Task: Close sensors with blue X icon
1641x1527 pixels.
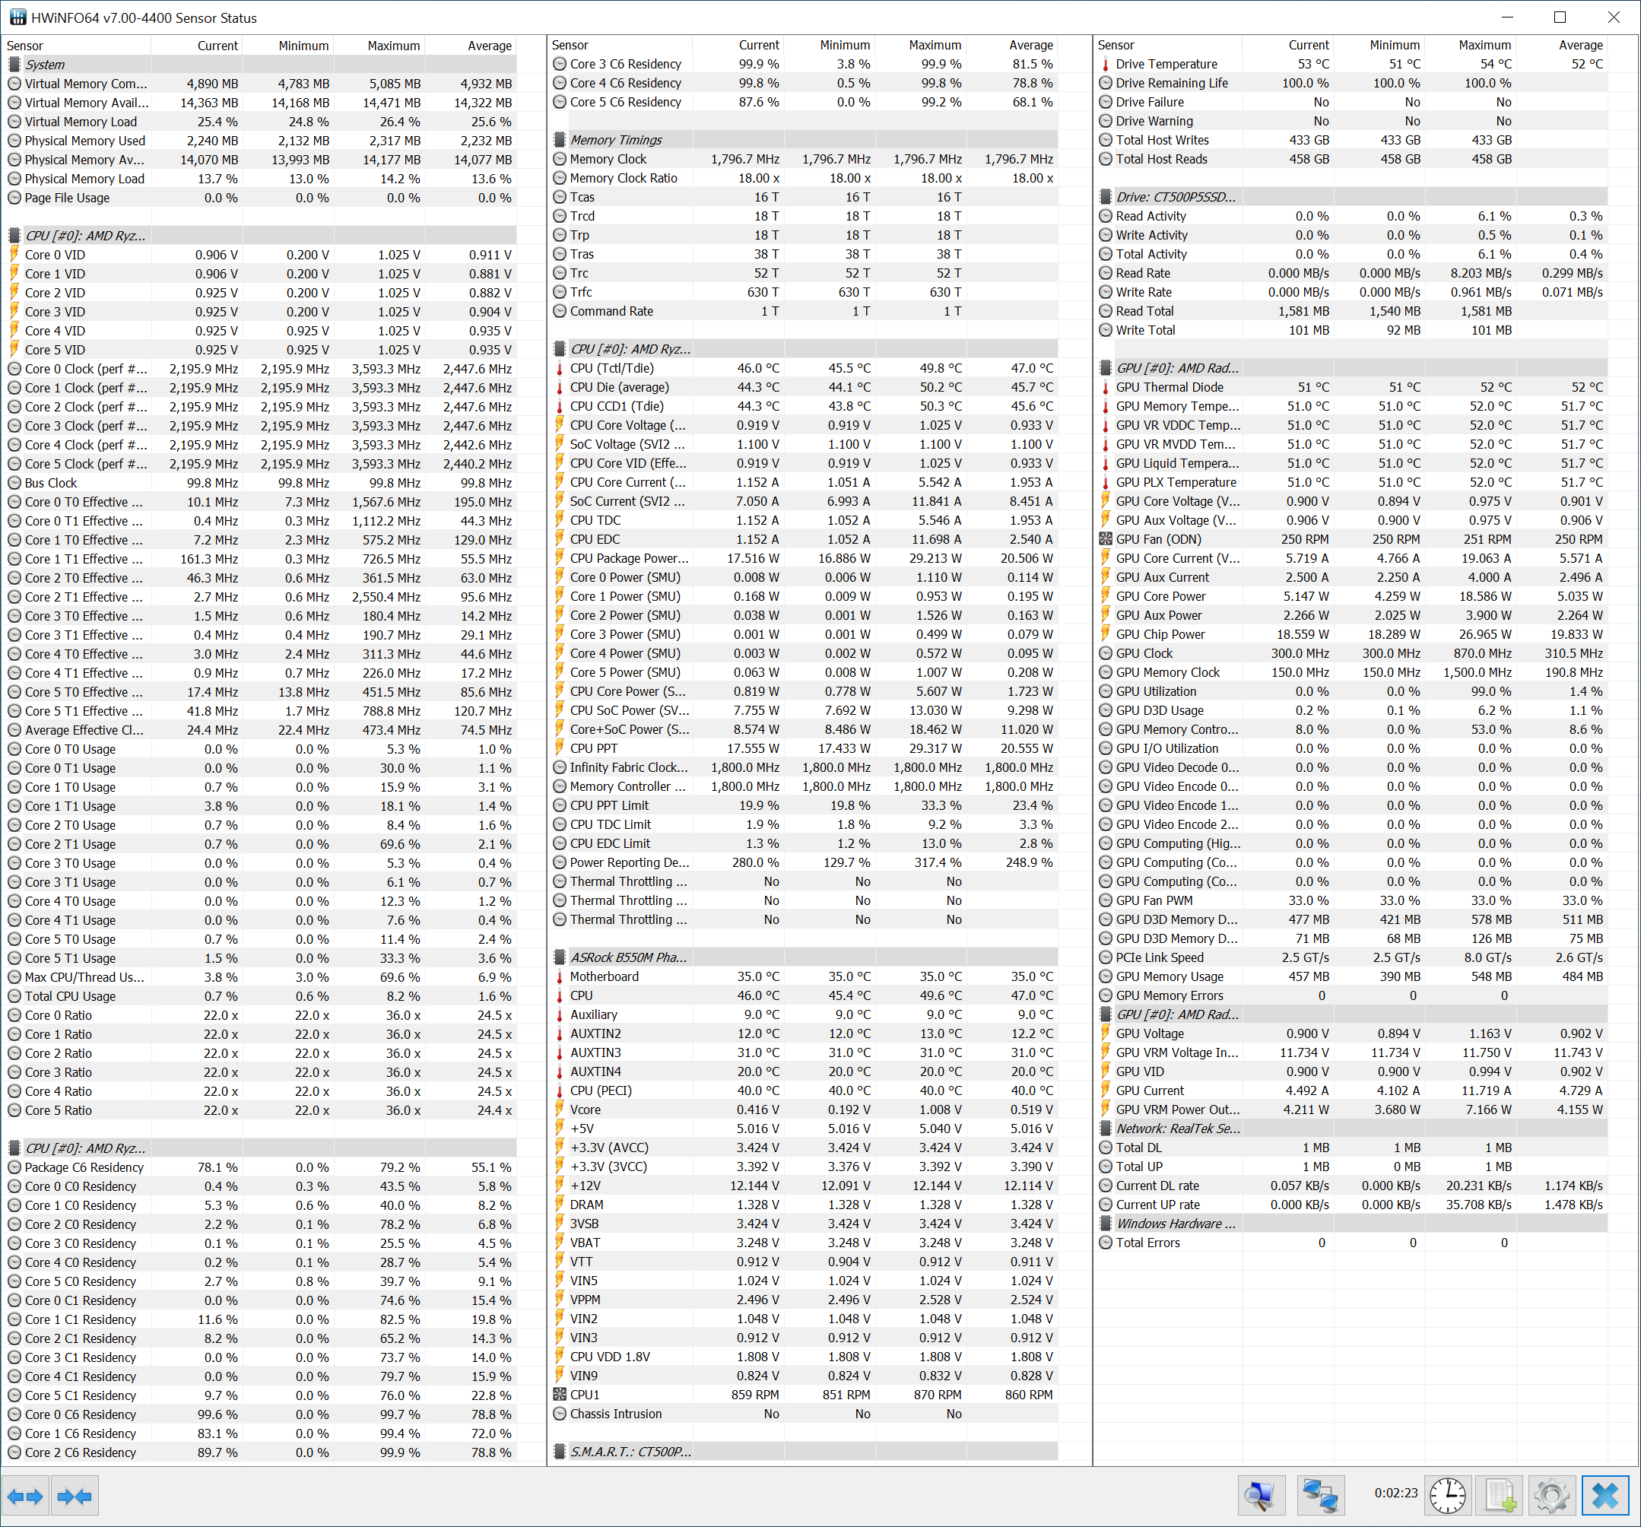Action: [x=1604, y=1497]
